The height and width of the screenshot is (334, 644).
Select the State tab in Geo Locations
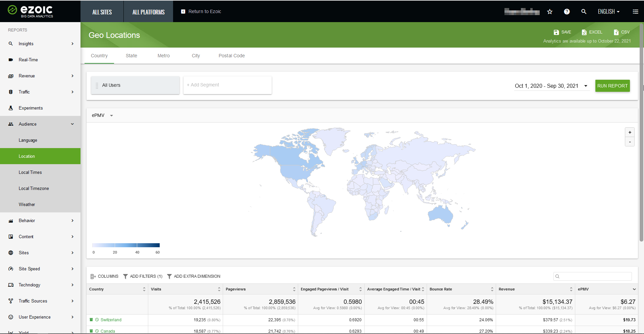pos(131,56)
